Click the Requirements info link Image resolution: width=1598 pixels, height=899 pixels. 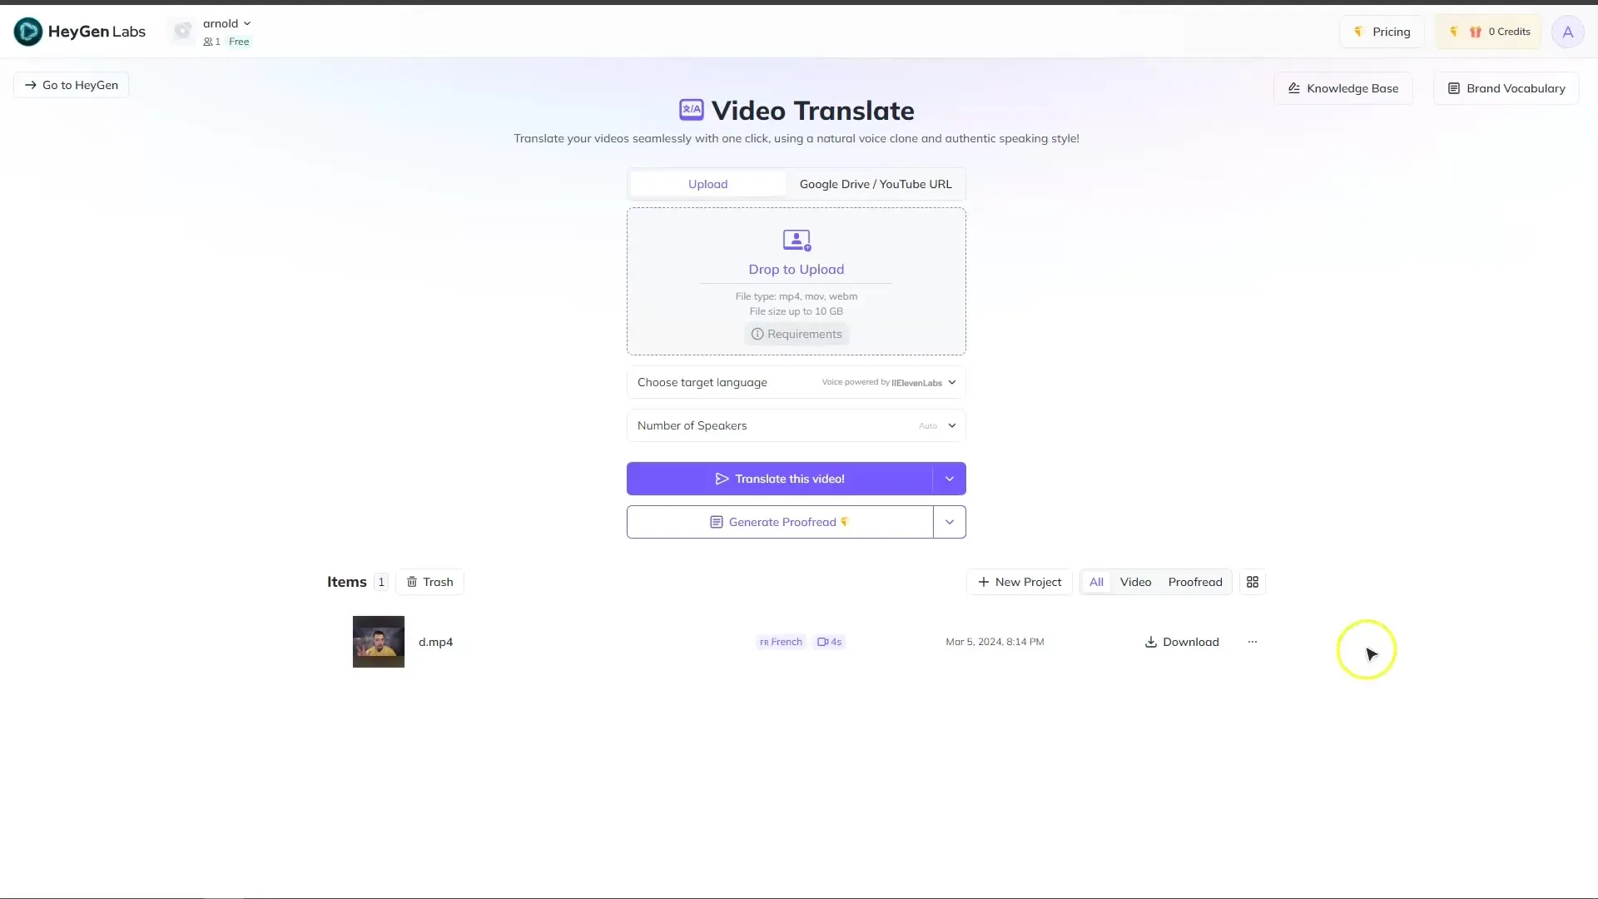click(x=796, y=333)
